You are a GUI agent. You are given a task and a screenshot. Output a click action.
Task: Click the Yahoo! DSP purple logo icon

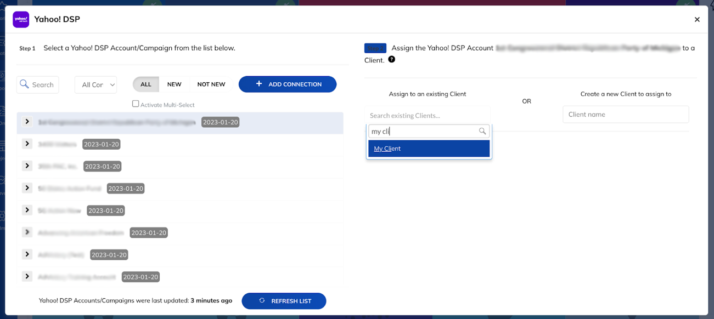click(21, 19)
